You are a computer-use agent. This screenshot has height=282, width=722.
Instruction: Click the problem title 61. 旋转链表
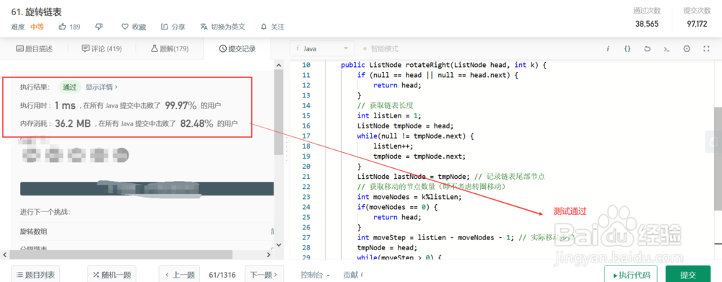(x=36, y=12)
